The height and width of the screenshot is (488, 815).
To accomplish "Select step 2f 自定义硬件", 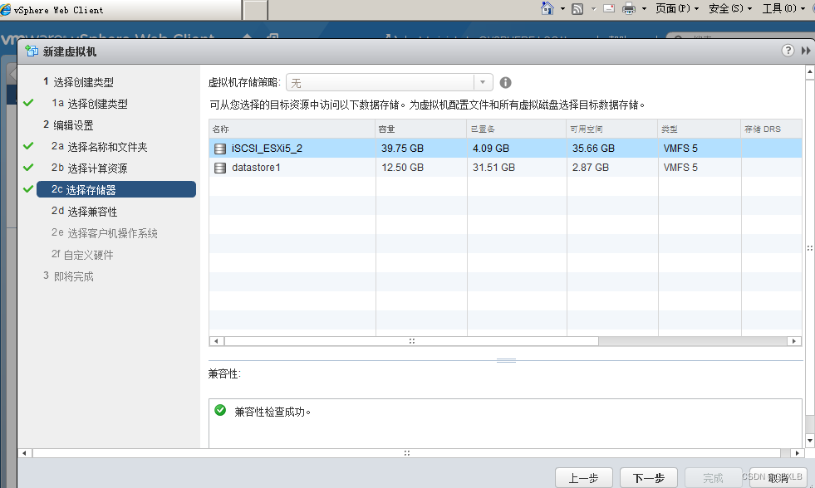I will tap(82, 255).
